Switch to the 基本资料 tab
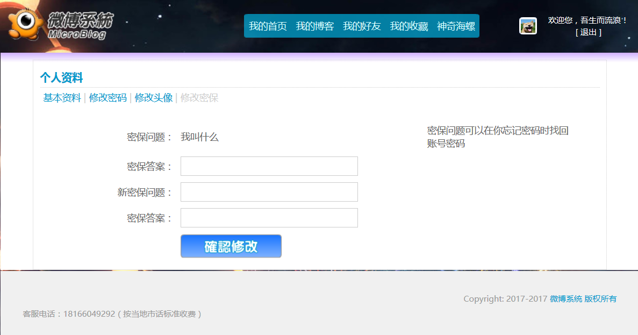 62,98
